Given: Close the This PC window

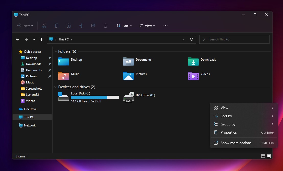Looking at the screenshot, I should click(x=267, y=15).
